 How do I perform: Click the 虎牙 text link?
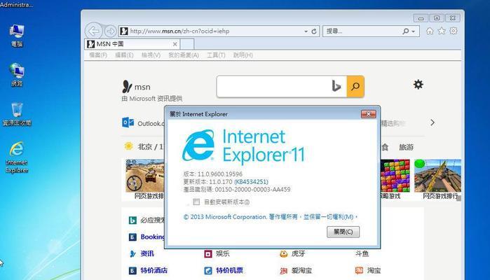pos(298,253)
